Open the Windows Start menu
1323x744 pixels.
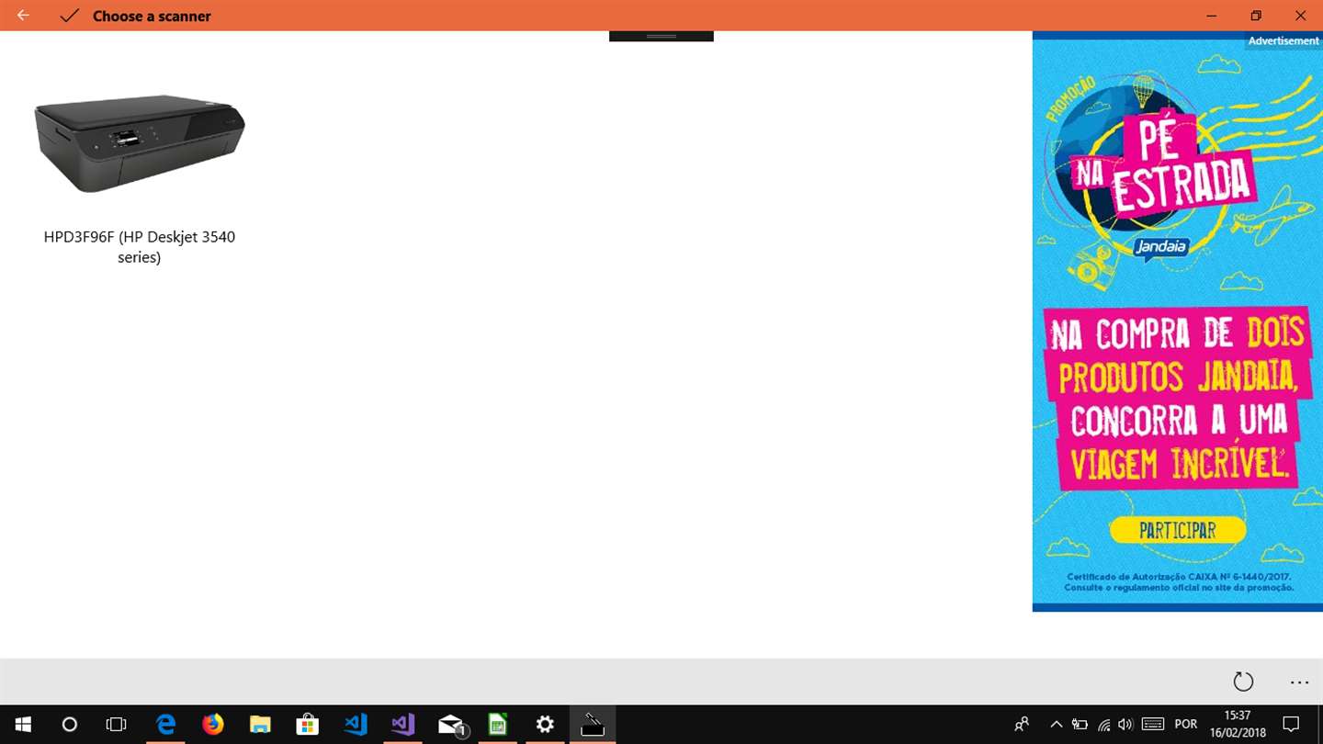click(23, 725)
